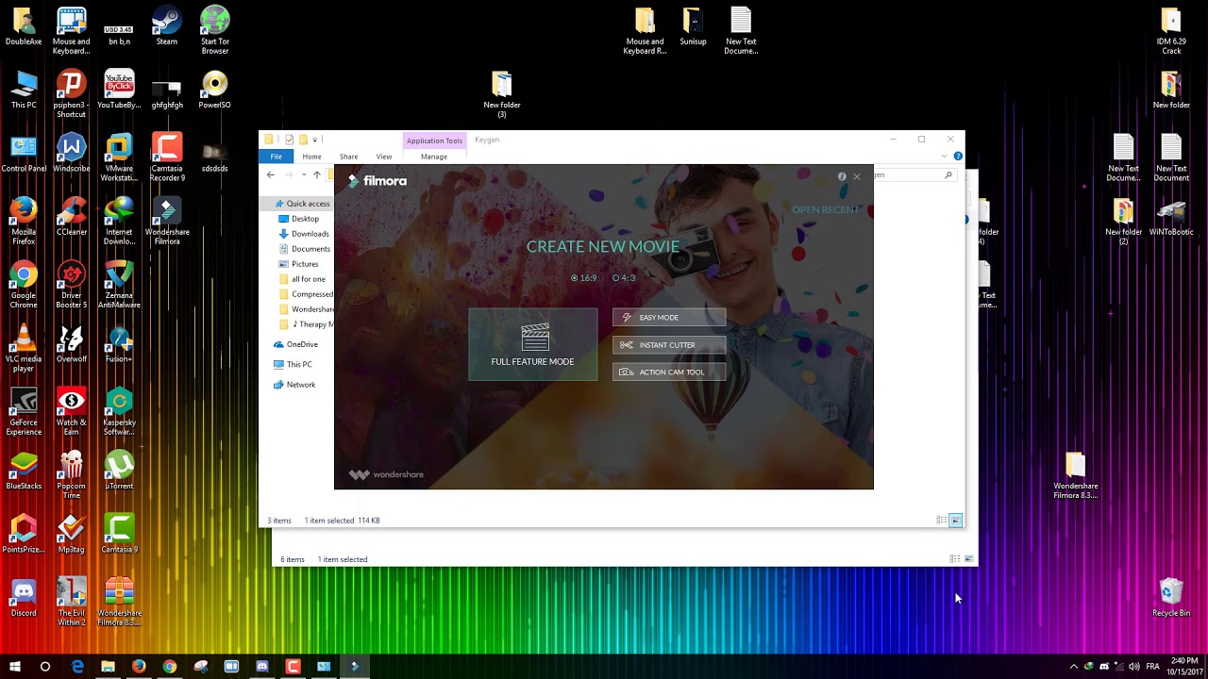
Task: Select the Windscribe desktop icon
Action: 72,153
